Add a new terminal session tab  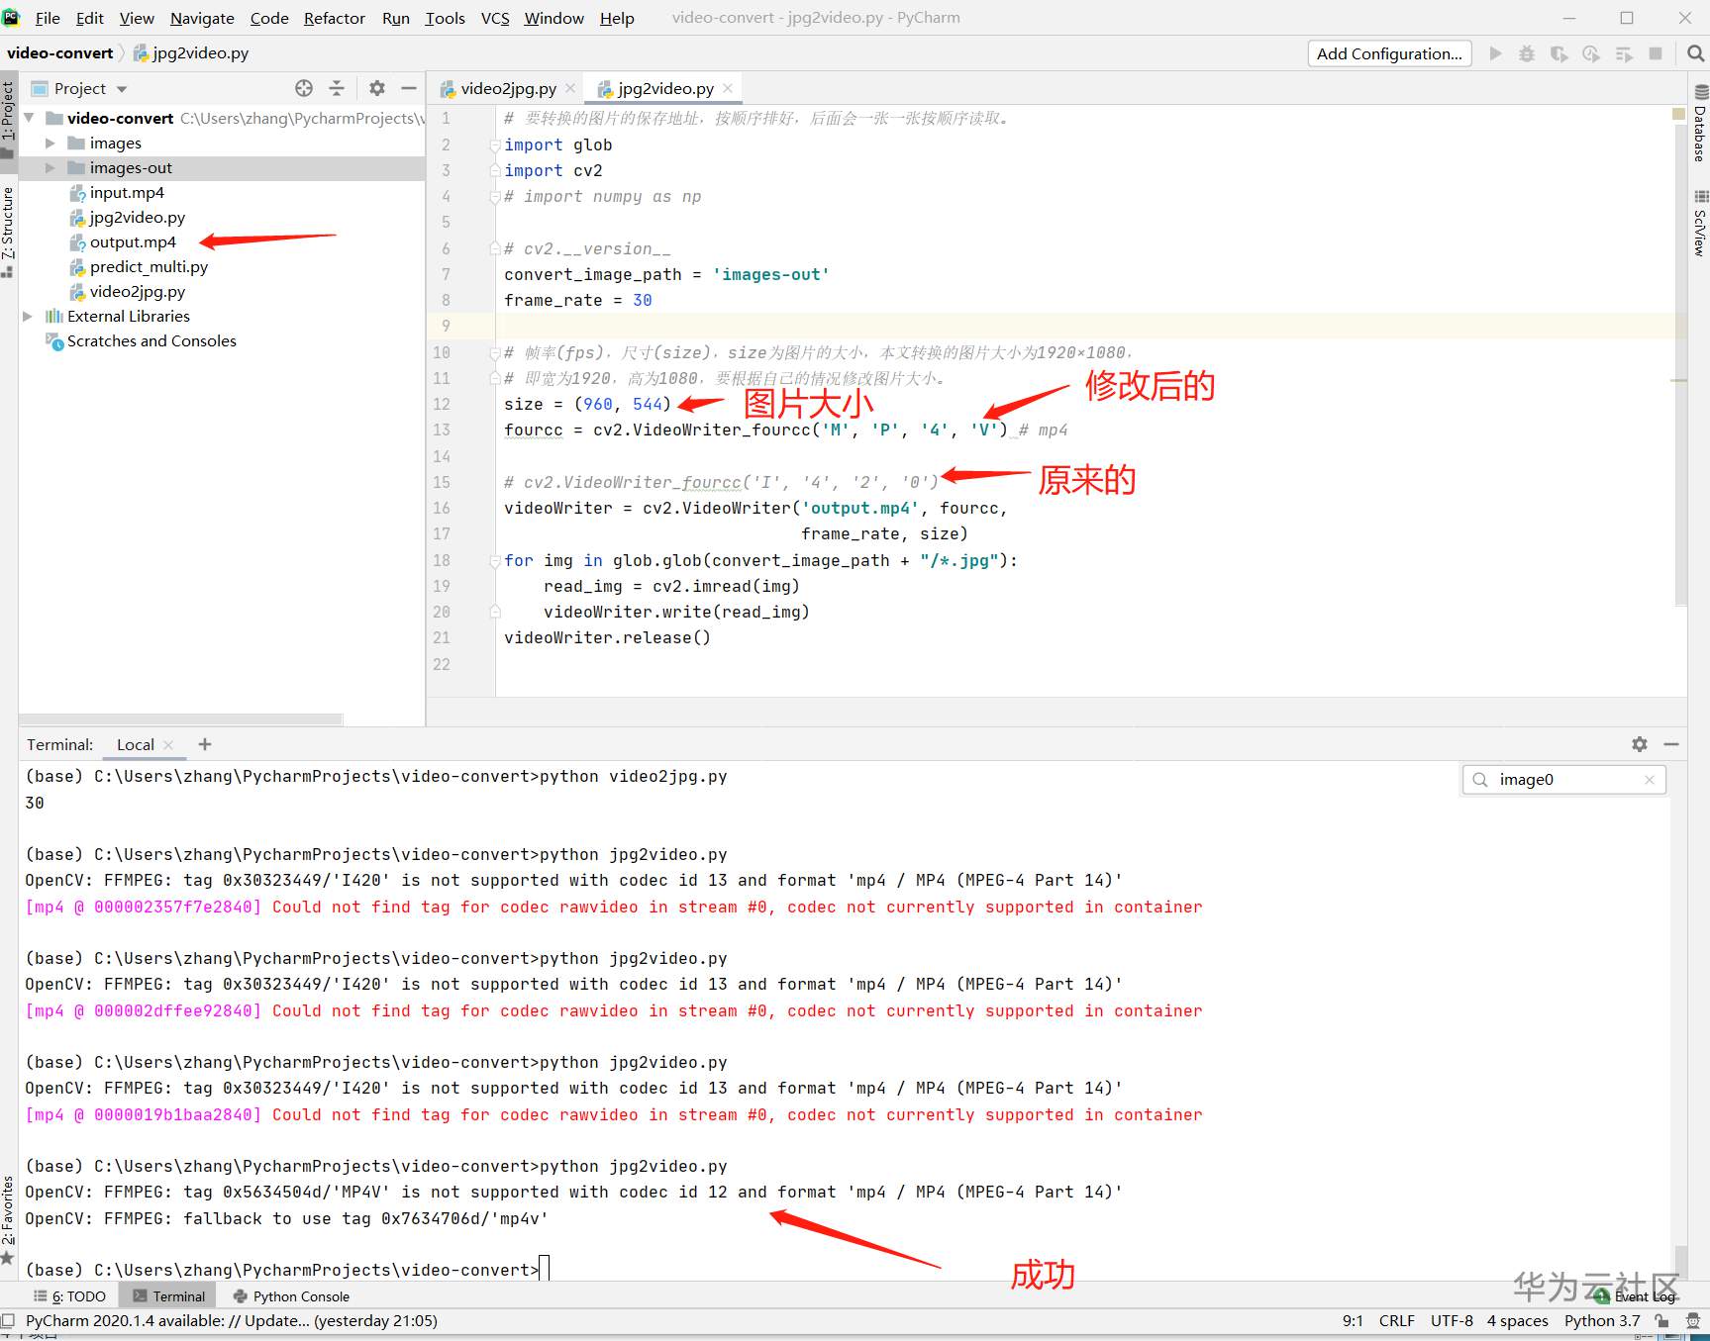[x=205, y=744]
